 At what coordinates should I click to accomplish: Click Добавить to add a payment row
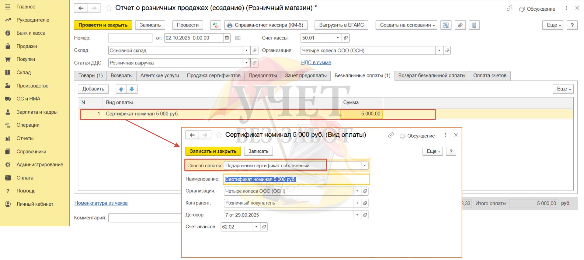click(93, 89)
